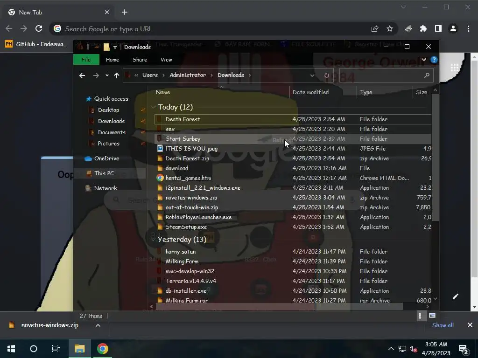Open the Google apps grid icon

pos(455,68)
